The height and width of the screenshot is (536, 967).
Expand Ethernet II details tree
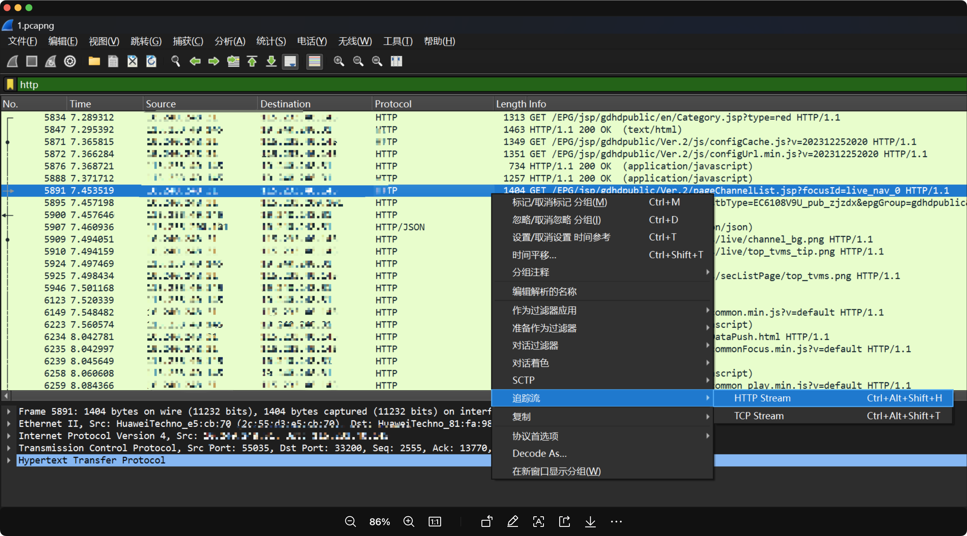9,424
